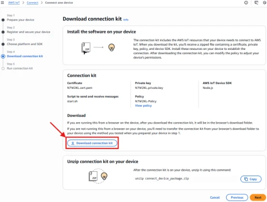Open the hamburger navigation menu
Viewport: 267px width, 202px height.
(2, 2)
